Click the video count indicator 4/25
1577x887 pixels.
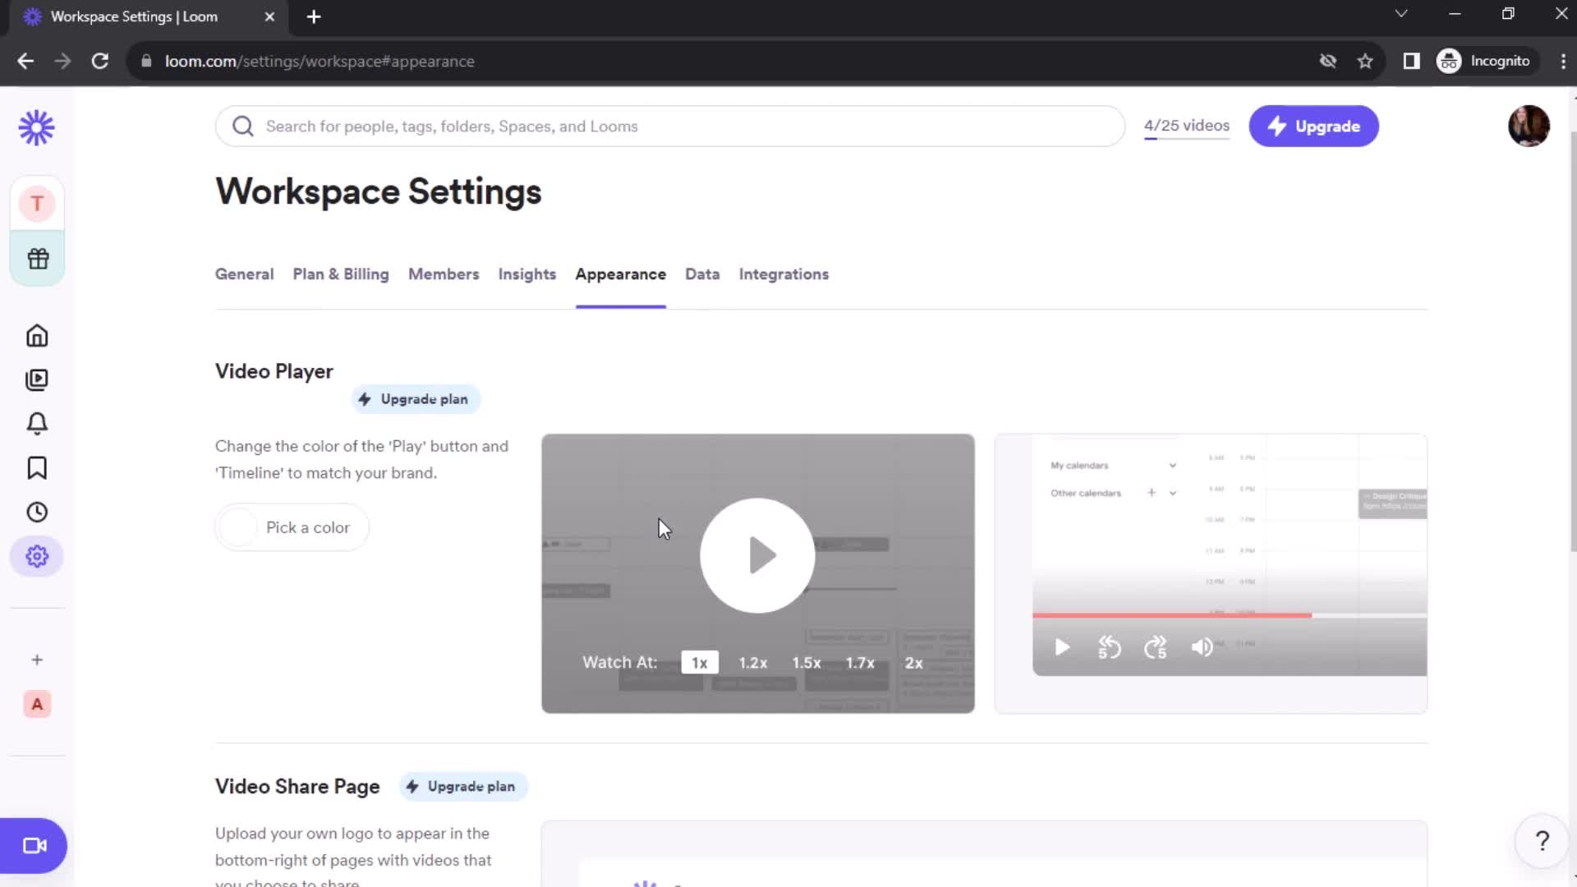tap(1186, 125)
